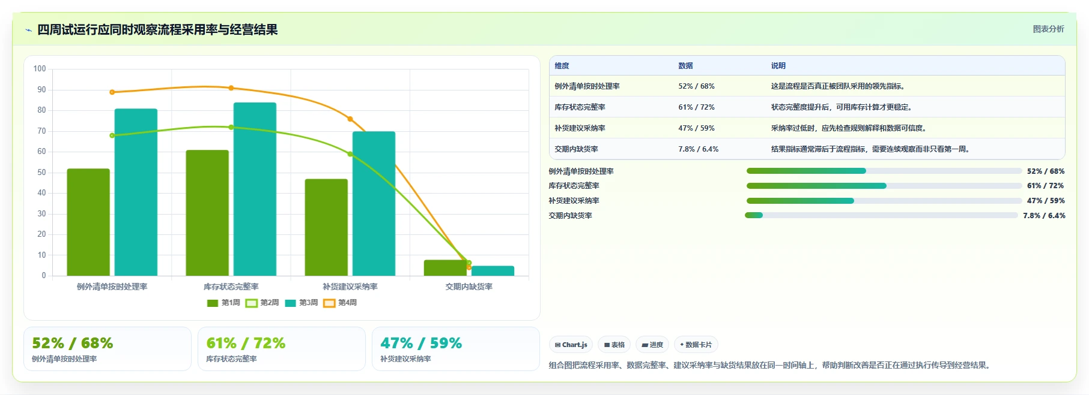Click the orange line point above 库存状态完整率
1089x395 pixels.
pyautogui.click(x=231, y=88)
